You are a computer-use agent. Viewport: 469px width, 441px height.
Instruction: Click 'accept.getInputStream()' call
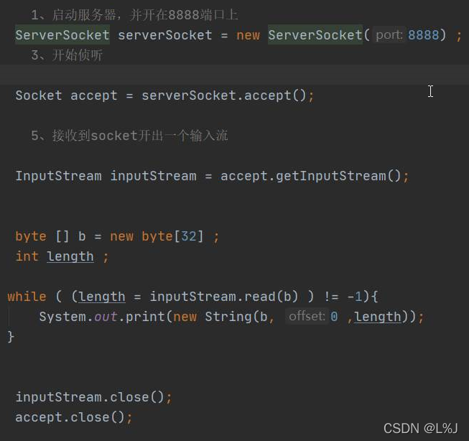[310, 176]
